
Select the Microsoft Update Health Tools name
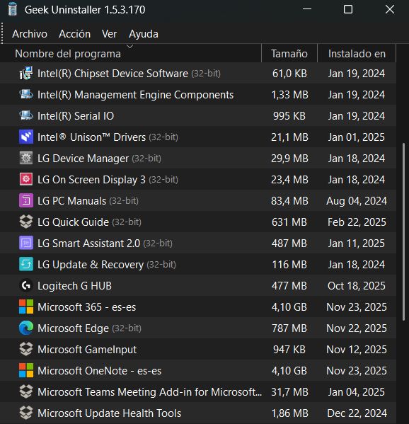(109, 413)
